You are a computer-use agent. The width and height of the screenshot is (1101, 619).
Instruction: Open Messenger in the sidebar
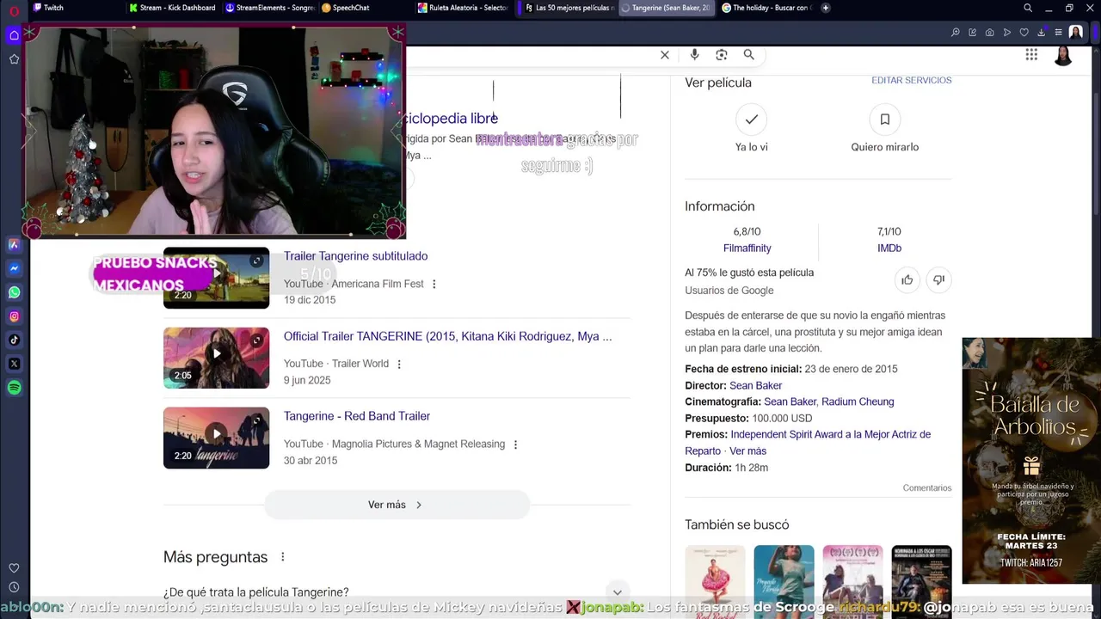click(x=14, y=268)
